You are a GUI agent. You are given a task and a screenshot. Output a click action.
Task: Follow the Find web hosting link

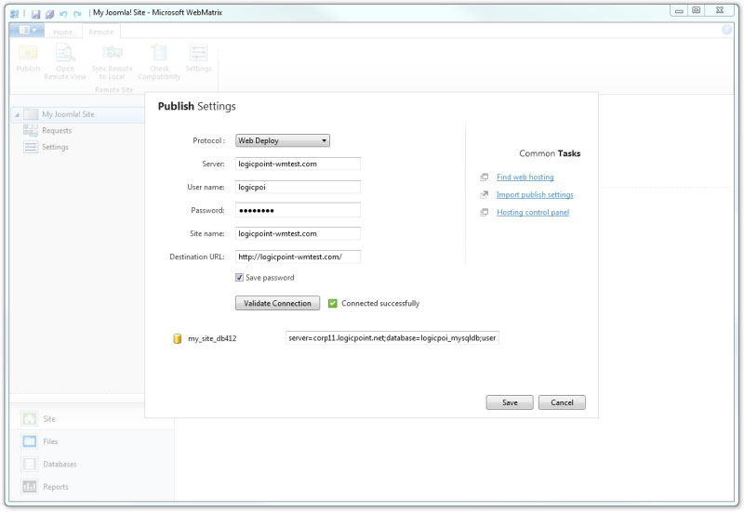click(525, 177)
